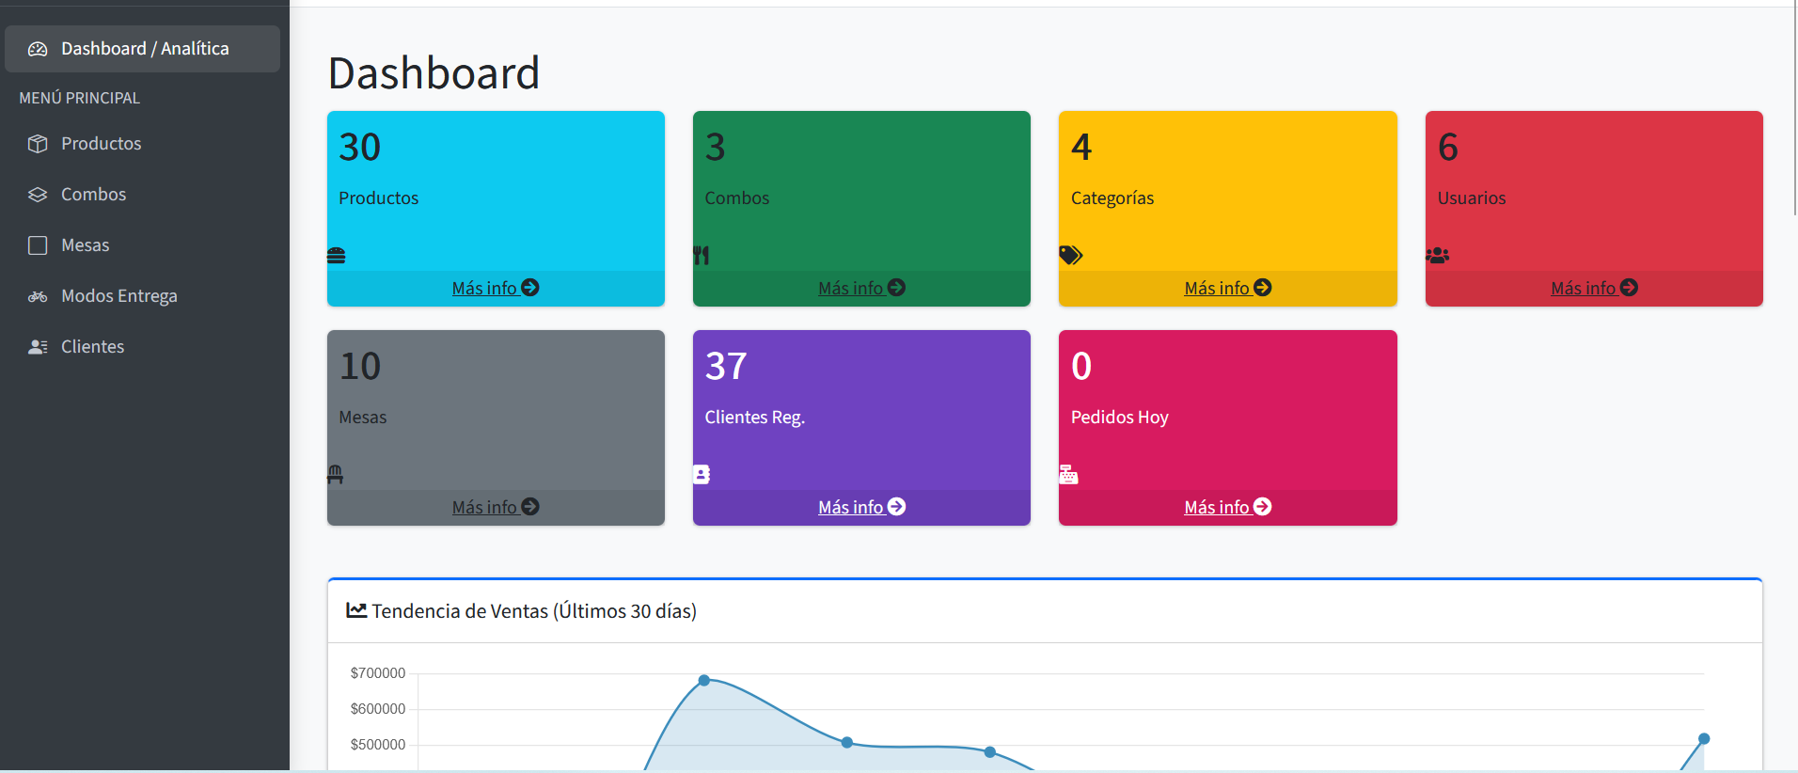This screenshot has width=1798, height=773.
Task: Click the bicycle icon beside Modos Entrega
Action: [38, 296]
